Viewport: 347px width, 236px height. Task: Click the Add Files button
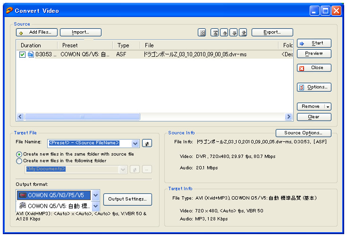(37, 32)
